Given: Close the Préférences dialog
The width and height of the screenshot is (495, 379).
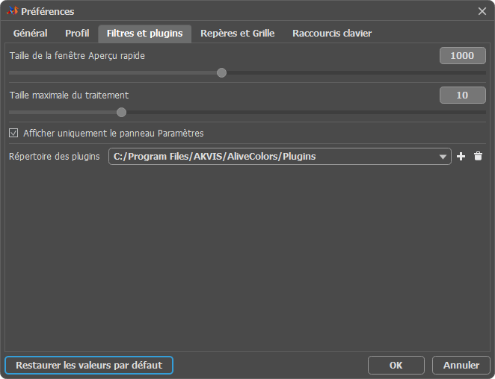Looking at the screenshot, I should click(482, 11).
